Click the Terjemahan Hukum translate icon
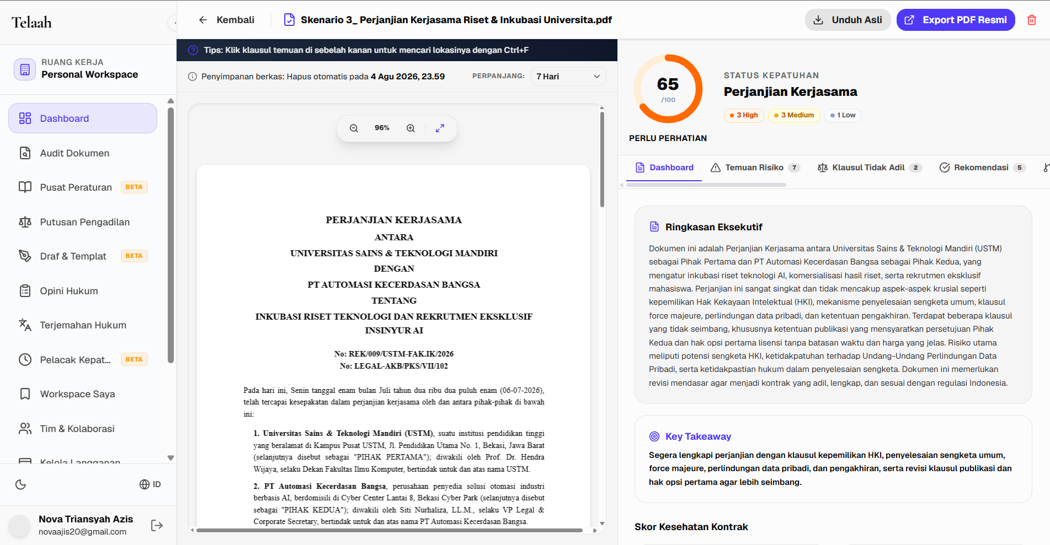The image size is (1050, 545). (x=25, y=325)
